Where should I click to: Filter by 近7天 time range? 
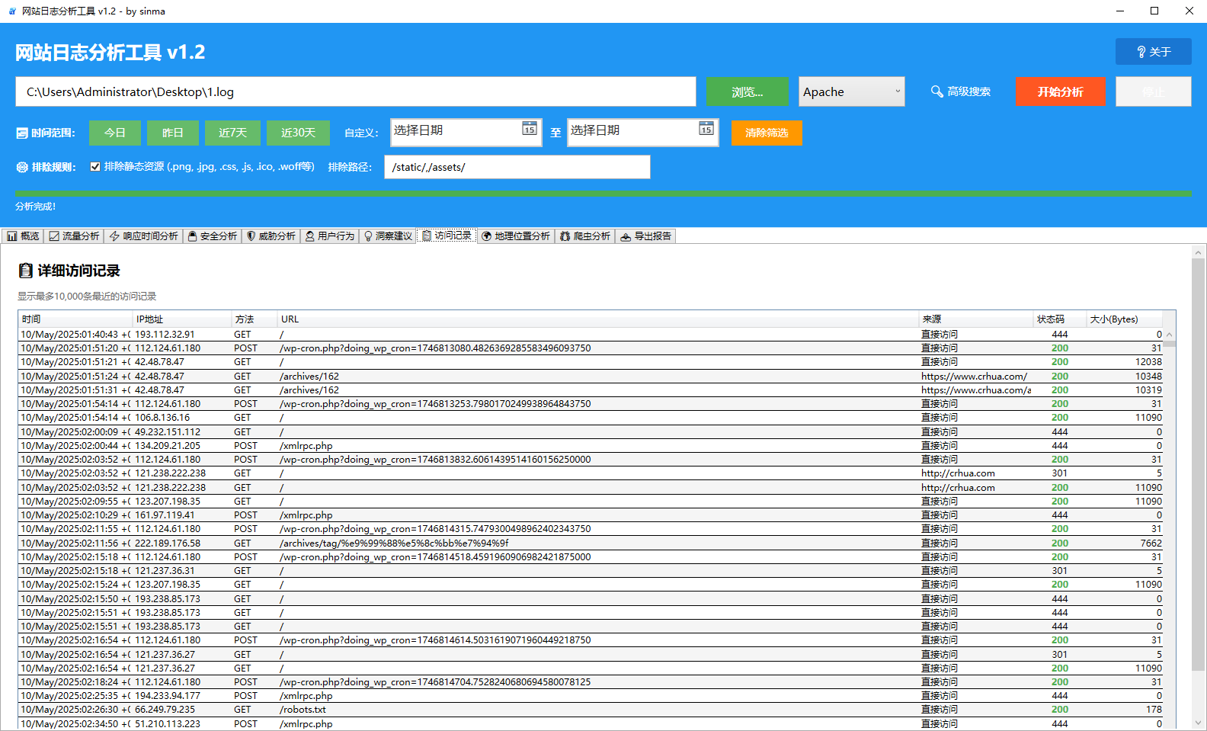pos(232,133)
